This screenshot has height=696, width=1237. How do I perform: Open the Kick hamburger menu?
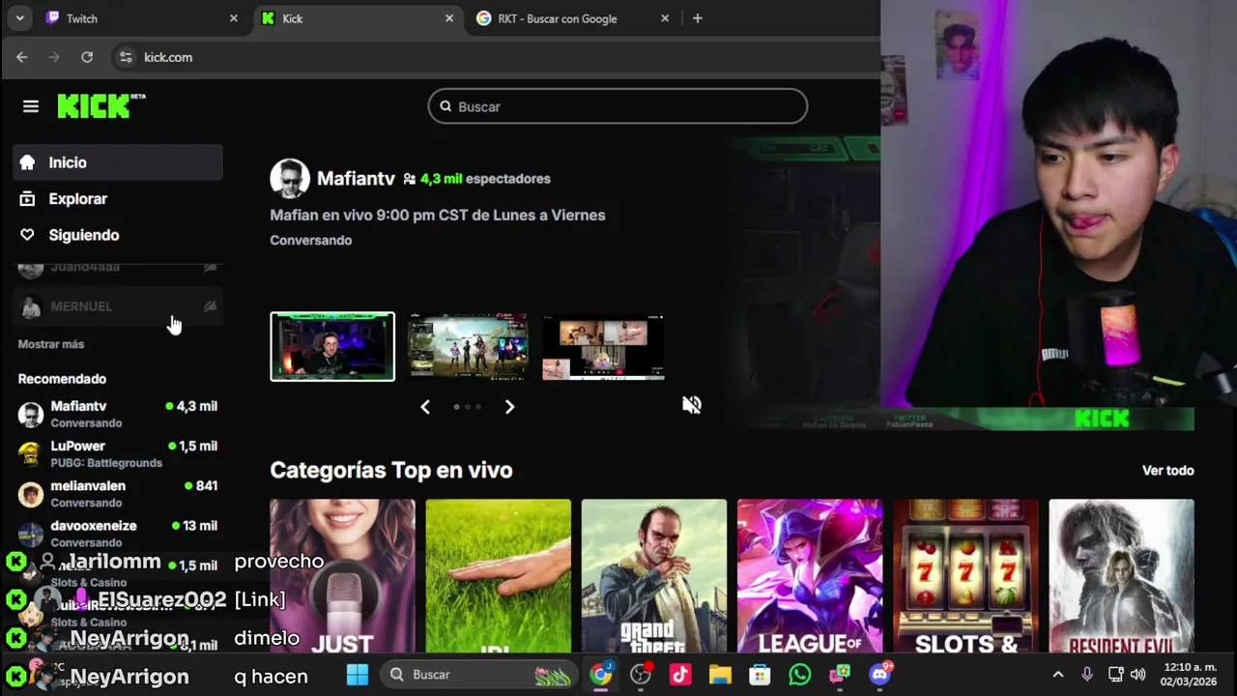coord(31,106)
